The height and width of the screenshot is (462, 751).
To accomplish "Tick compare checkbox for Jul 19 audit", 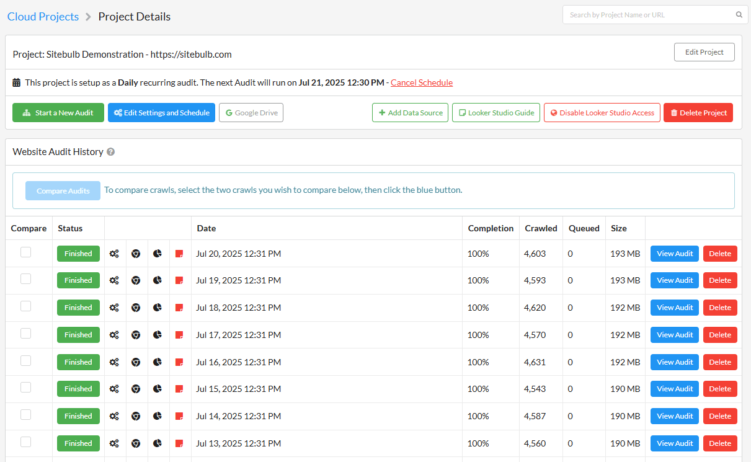I will (x=25, y=279).
